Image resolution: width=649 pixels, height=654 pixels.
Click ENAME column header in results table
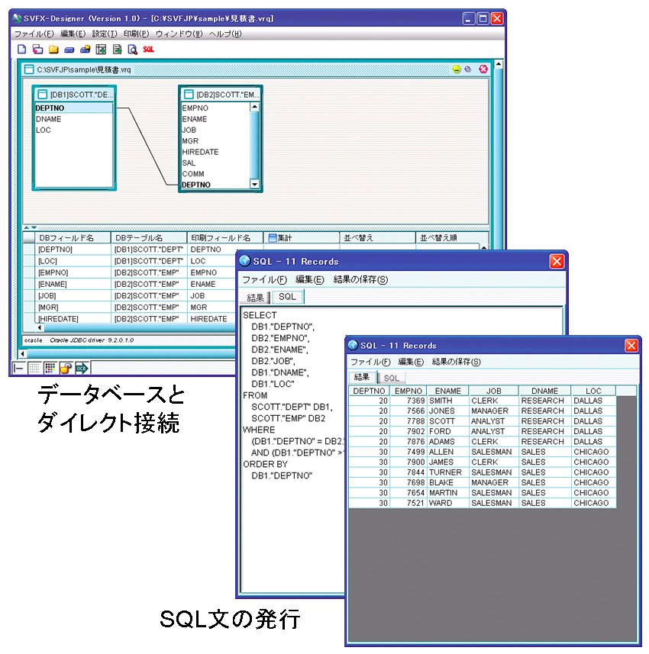pyautogui.click(x=448, y=391)
